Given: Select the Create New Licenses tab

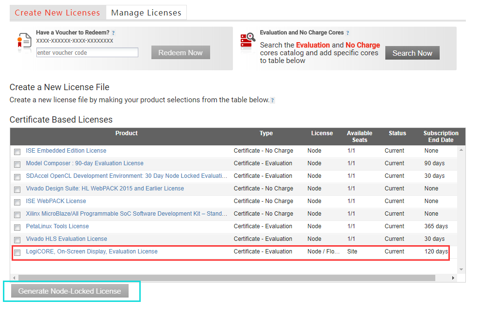Looking at the screenshot, I should tap(58, 12).
